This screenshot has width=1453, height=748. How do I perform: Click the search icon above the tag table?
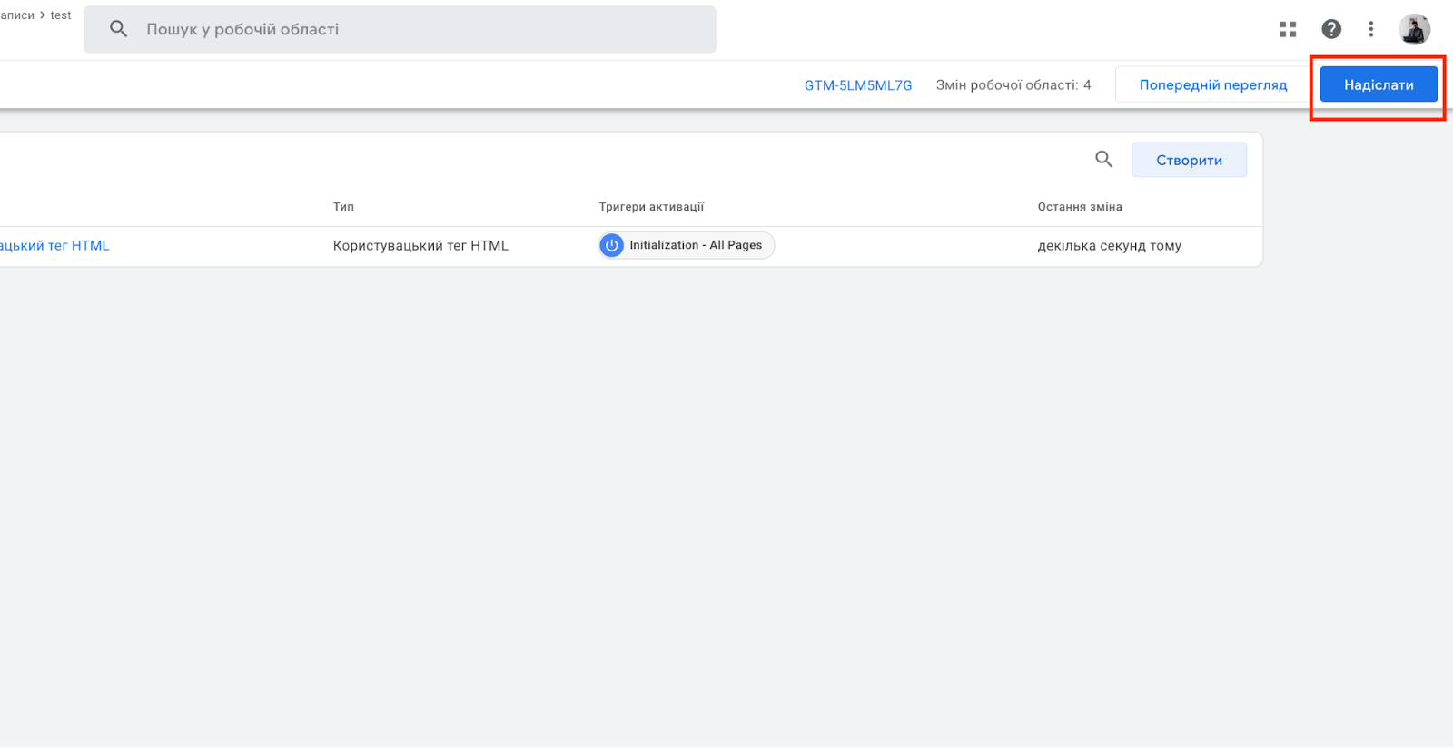(1103, 160)
